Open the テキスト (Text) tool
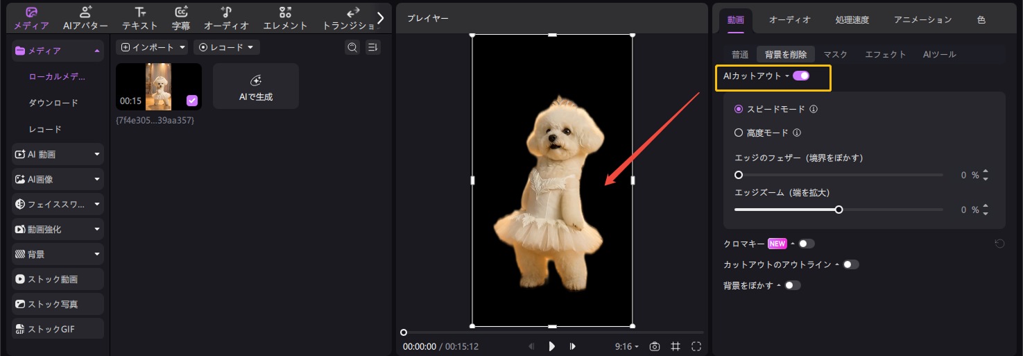The image size is (1023, 356). point(140,19)
